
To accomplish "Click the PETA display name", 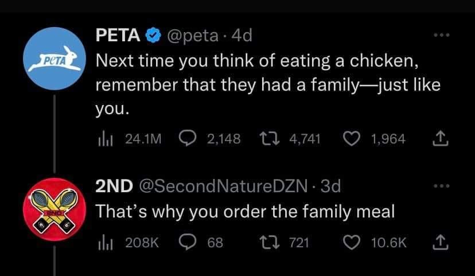I will point(118,36).
